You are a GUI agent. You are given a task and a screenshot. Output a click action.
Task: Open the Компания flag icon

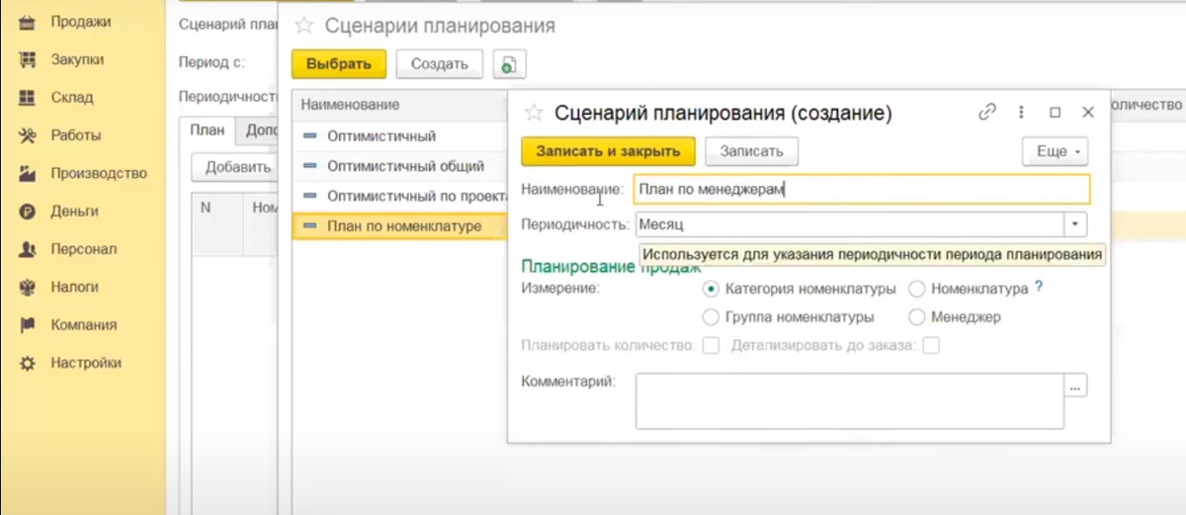[29, 325]
